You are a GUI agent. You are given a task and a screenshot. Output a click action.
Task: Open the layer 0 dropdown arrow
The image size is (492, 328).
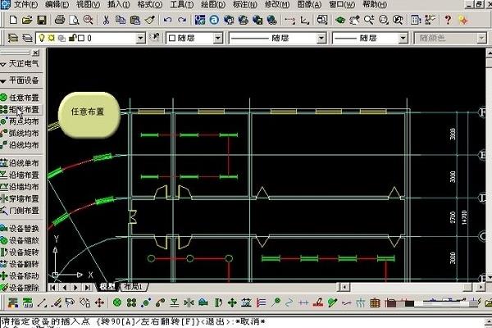click(x=140, y=39)
